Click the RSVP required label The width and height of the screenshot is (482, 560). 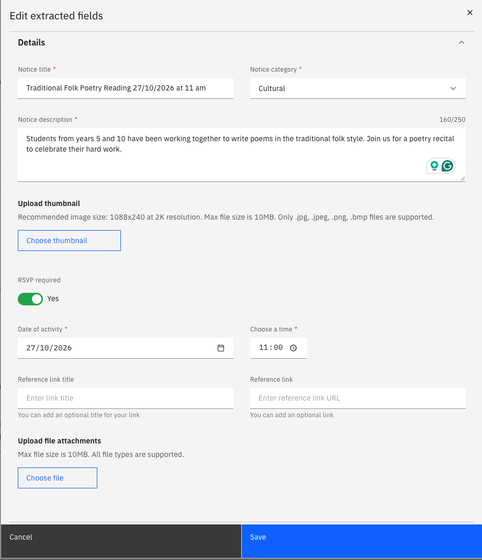pyautogui.click(x=39, y=280)
